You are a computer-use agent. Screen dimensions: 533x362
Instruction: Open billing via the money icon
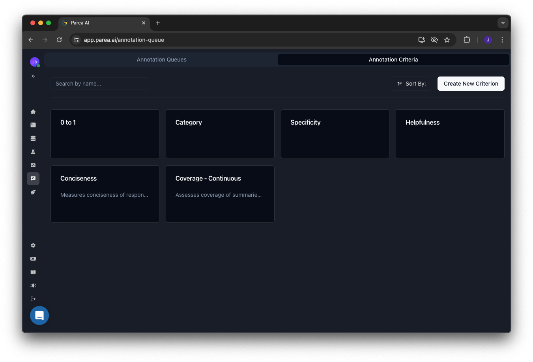(x=33, y=259)
